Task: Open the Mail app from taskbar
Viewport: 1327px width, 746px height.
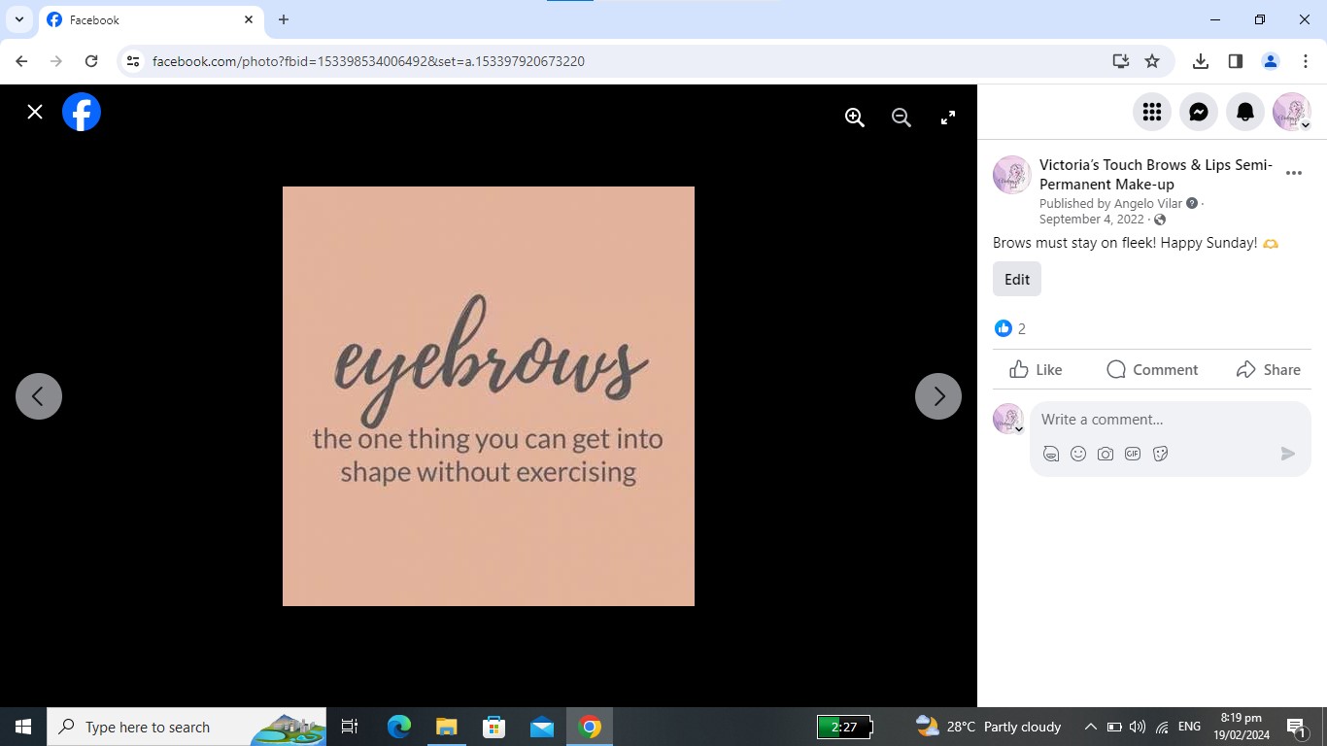Action: pyautogui.click(x=542, y=727)
